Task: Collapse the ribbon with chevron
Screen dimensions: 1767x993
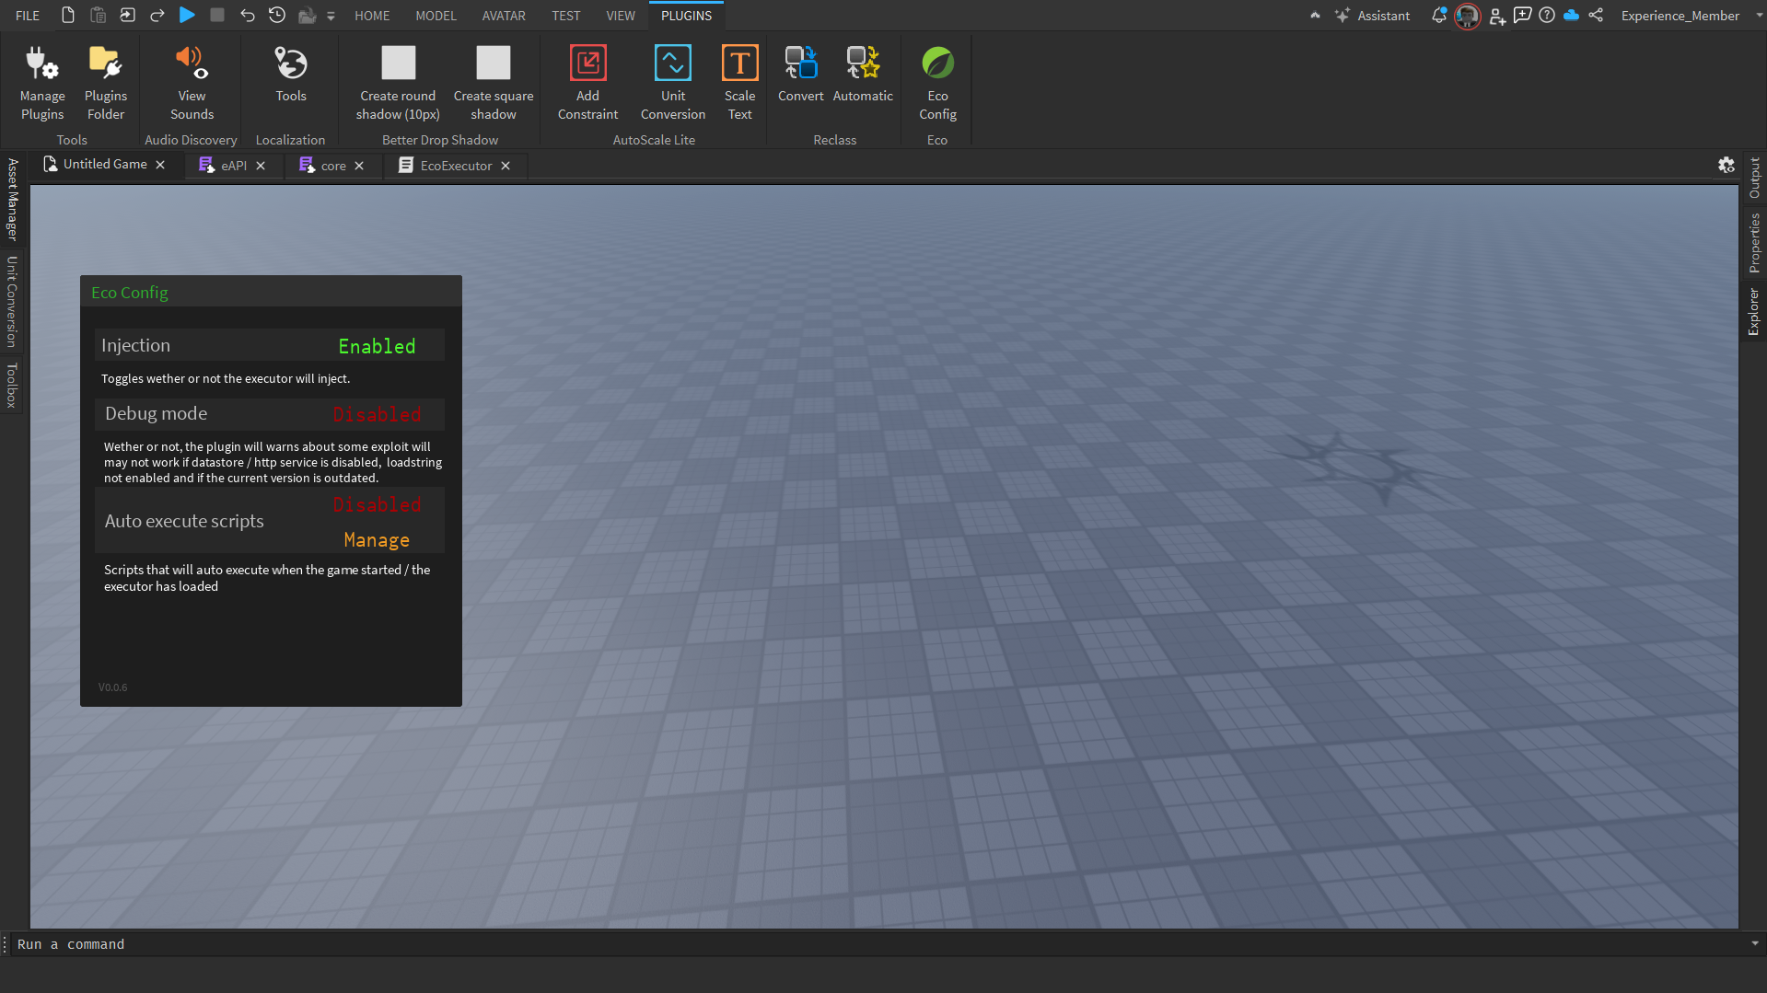Action: [1315, 16]
